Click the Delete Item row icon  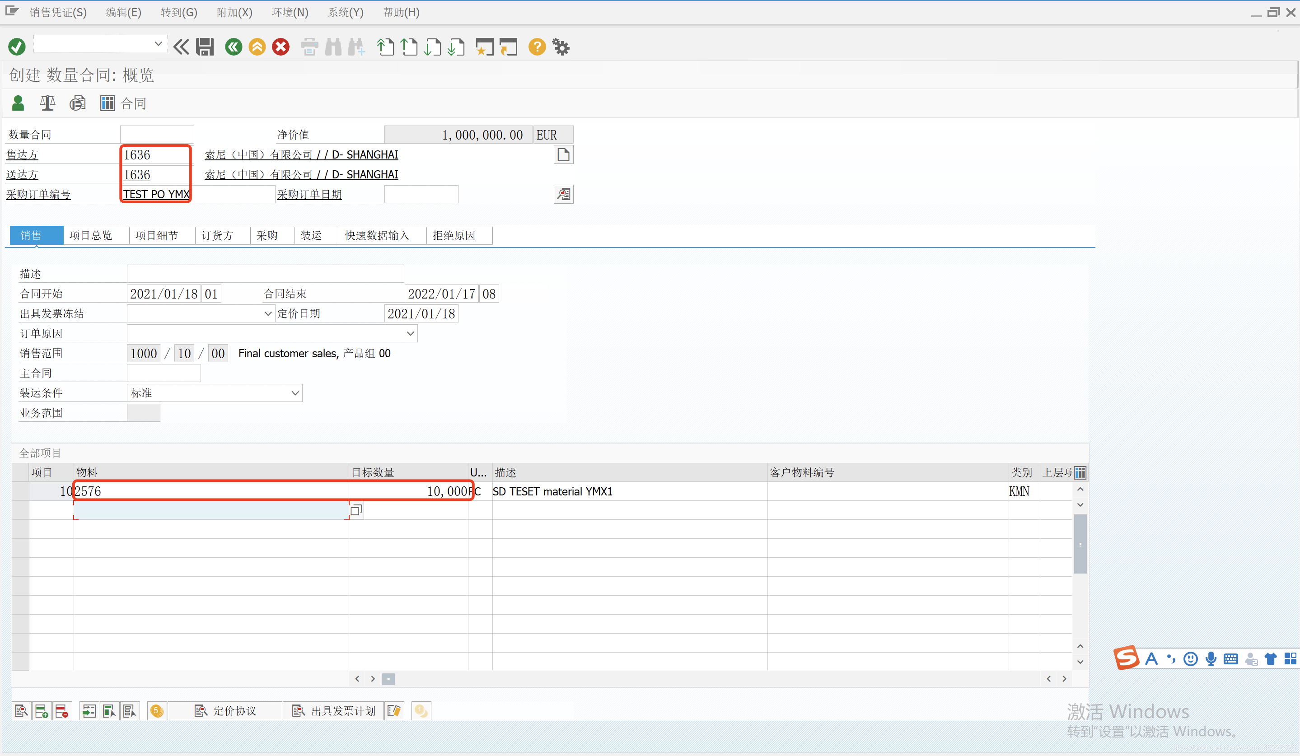[62, 711]
